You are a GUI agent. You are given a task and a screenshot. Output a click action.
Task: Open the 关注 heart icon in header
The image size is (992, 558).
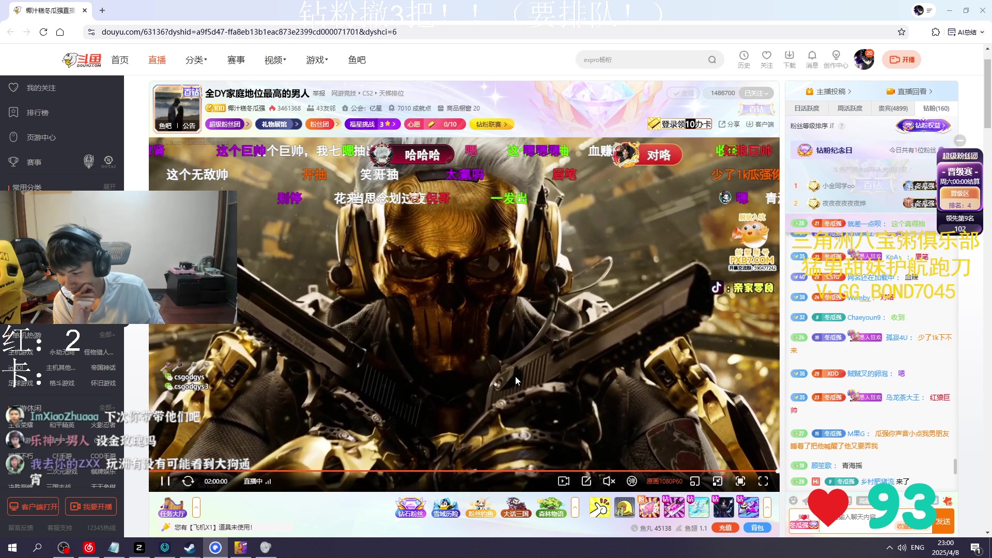tap(766, 59)
